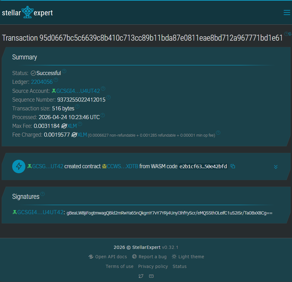Open Status page link
The height and width of the screenshot is (282, 292).
click(180, 266)
